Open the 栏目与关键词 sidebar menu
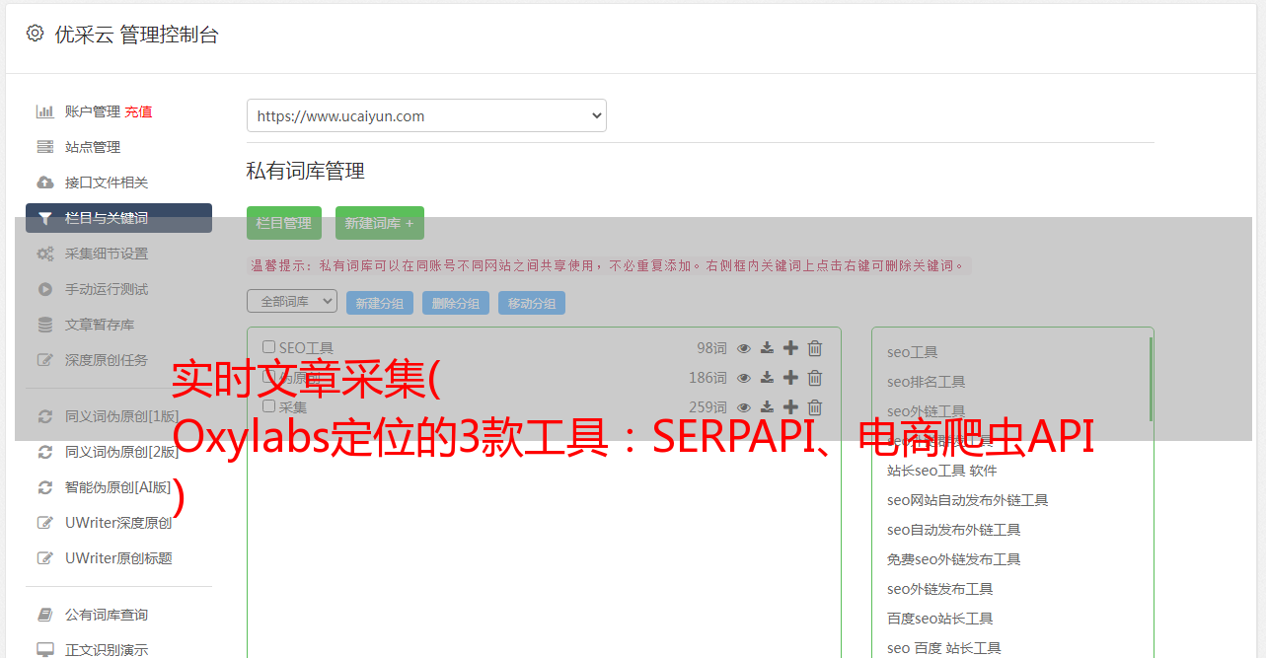 (118, 218)
